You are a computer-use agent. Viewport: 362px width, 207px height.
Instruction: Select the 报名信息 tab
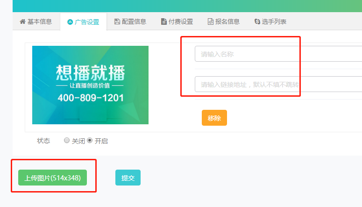[x=224, y=21]
